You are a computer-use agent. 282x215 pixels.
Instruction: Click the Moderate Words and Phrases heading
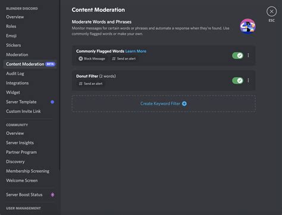coord(102,22)
